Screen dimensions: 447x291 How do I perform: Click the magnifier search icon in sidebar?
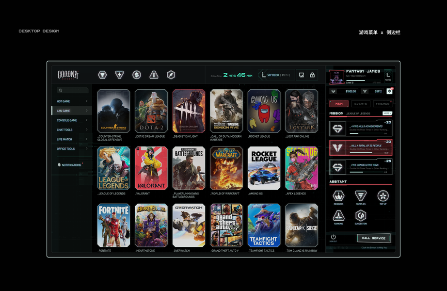tap(61, 90)
